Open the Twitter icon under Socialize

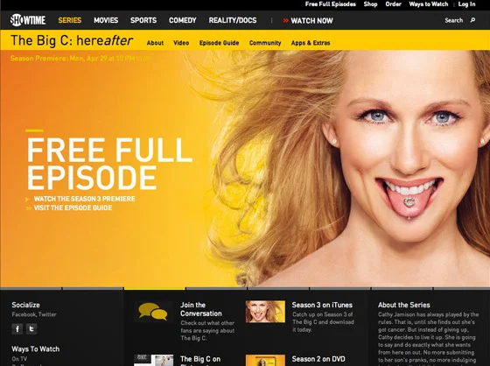click(x=31, y=328)
